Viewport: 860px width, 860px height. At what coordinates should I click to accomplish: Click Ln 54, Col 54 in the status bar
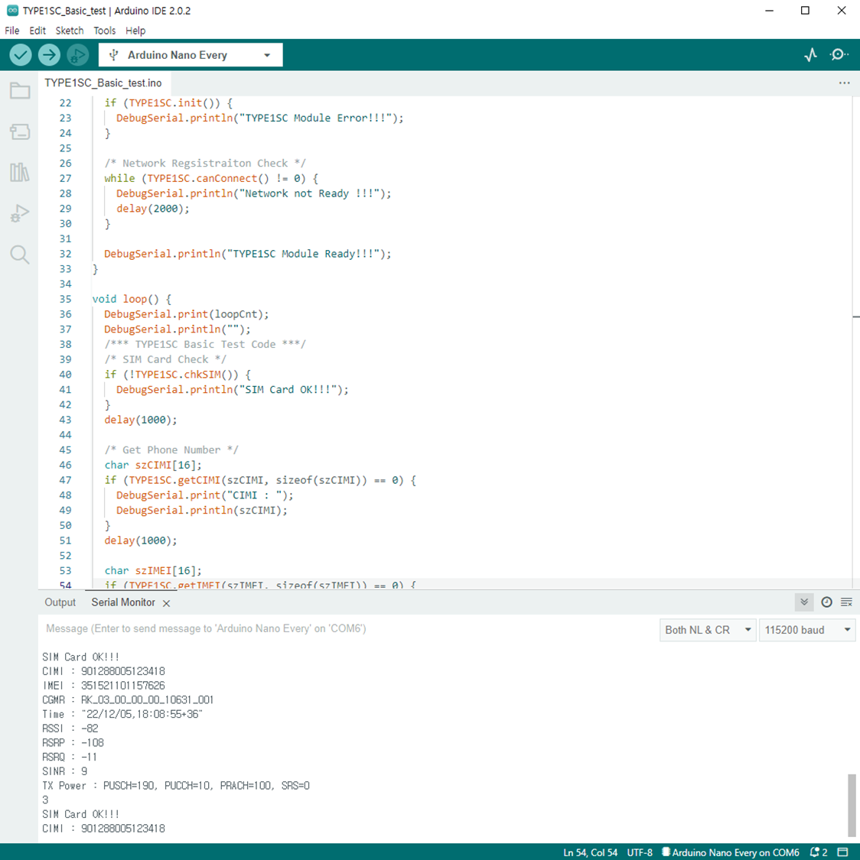[x=590, y=852]
